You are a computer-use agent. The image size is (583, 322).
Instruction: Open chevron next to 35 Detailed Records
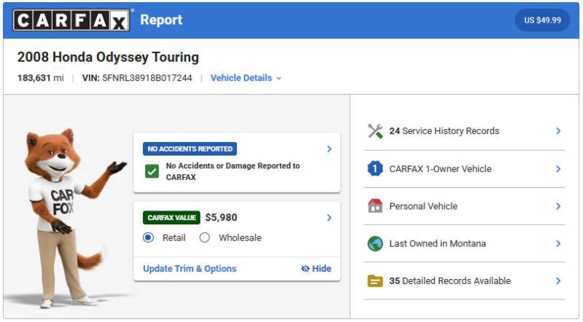[x=558, y=280]
